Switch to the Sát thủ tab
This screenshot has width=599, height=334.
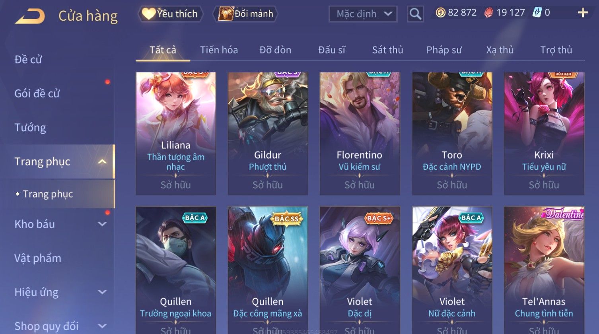coord(387,50)
